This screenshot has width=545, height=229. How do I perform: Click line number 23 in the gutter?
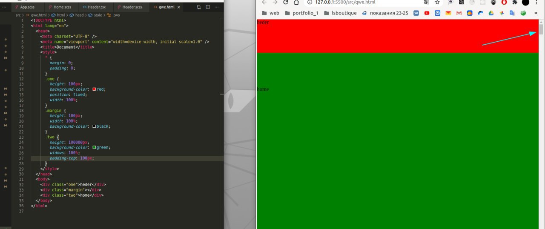coord(21,137)
